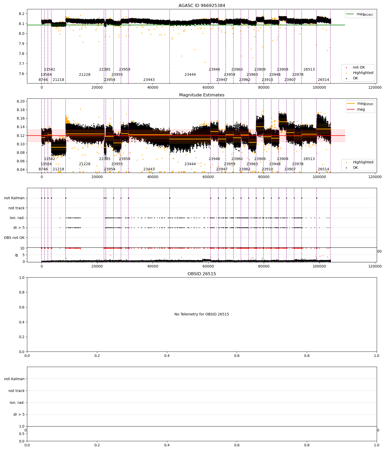Click the '8.08' y-axis tick label
This screenshot has width=386, height=451.
tap(21, 153)
